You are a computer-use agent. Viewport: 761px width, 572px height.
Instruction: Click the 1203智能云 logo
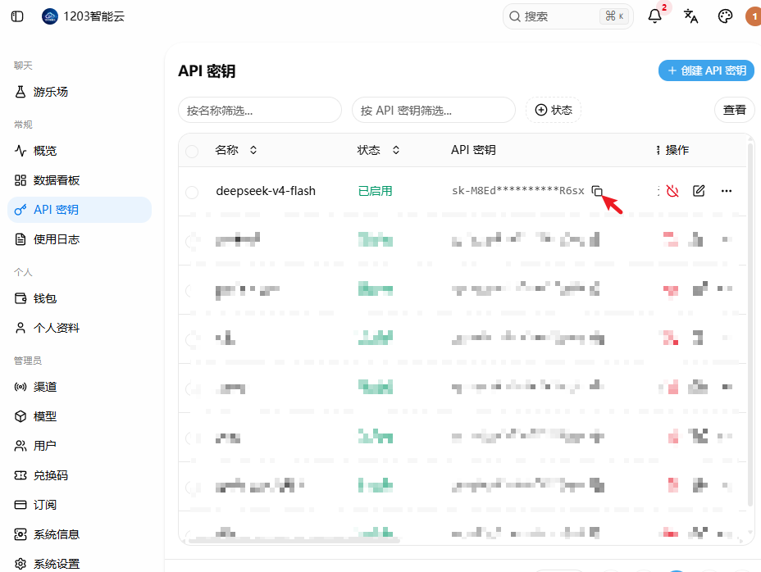click(x=50, y=16)
